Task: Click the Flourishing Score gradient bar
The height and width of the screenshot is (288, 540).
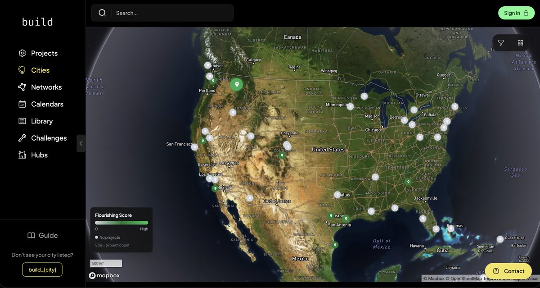Action: tap(121, 223)
